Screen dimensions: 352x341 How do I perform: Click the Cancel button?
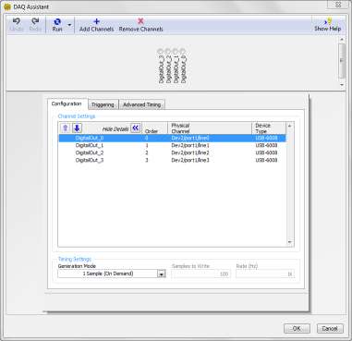click(x=330, y=328)
